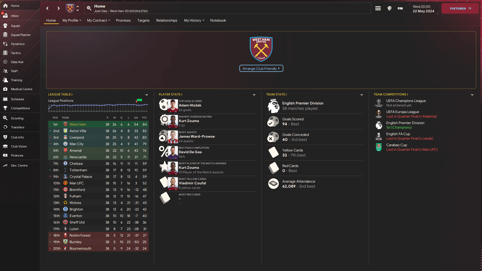Open the Player Stats panel dropdown chevron

pyautogui.click(x=254, y=95)
